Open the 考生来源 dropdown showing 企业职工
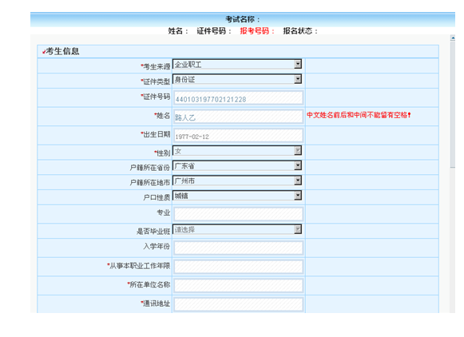The image size is (464, 337). click(237, 64)
